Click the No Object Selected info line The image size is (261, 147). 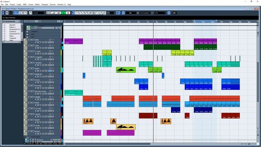[x=9, y=18]
